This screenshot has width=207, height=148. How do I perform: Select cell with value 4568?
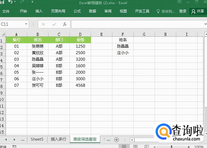pyautogui.click(x=80, y=85)
